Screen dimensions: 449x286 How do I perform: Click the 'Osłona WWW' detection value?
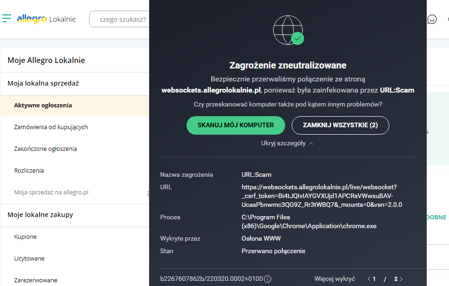click(261, 238)
